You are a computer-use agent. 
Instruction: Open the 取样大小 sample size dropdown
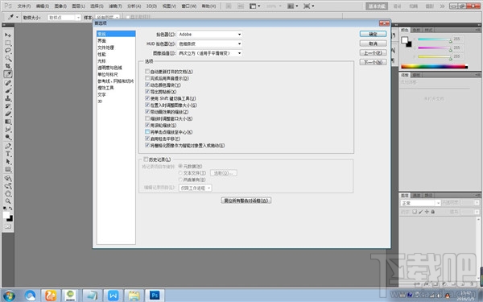64,18
